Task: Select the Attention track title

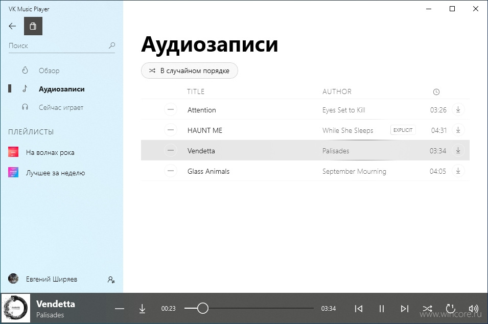Action: click(x=202, y=110)
